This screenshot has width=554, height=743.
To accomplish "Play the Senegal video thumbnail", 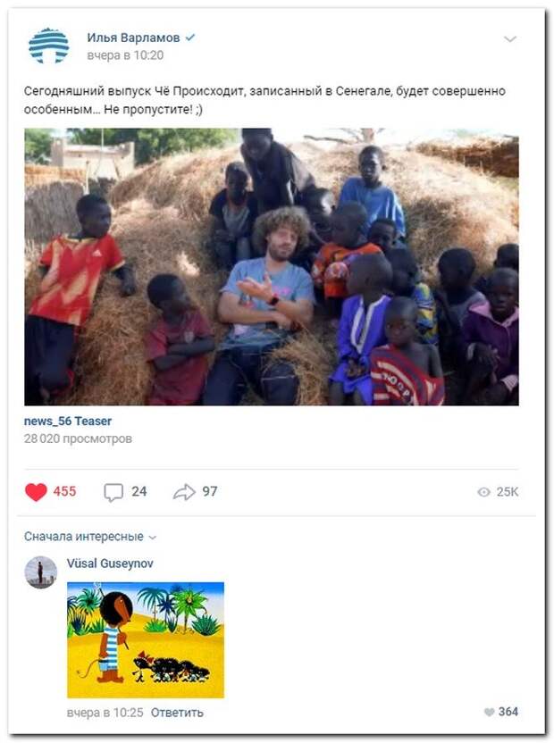I will (272, 267).
